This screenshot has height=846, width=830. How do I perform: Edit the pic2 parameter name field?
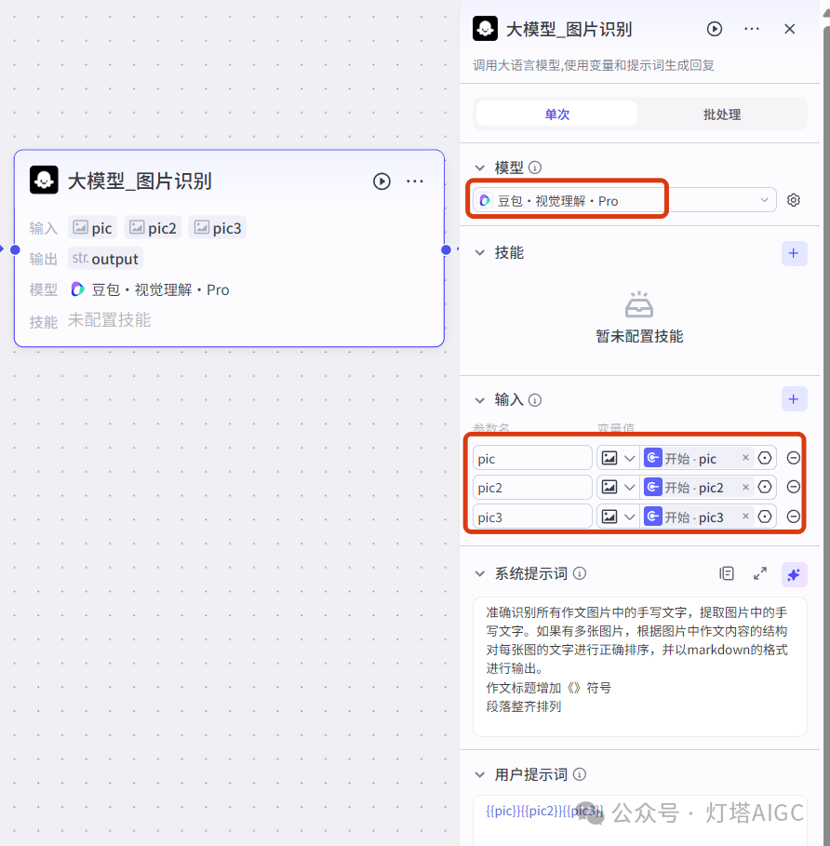532,487
